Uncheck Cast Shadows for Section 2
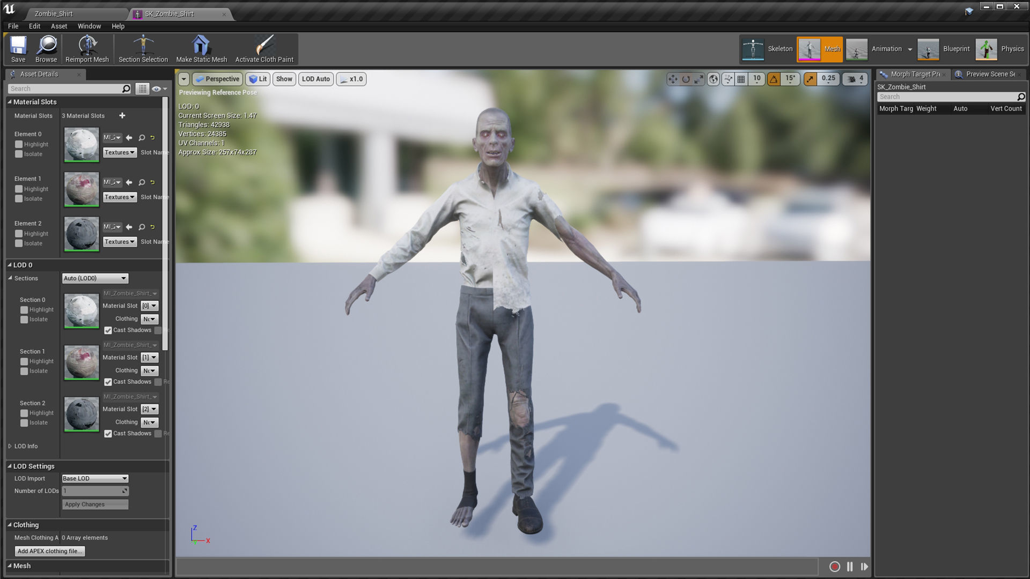This screenshot has width=1030, height=579. (x=108, y=434)
